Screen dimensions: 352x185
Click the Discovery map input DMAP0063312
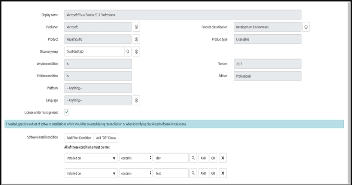click(94, 52)
